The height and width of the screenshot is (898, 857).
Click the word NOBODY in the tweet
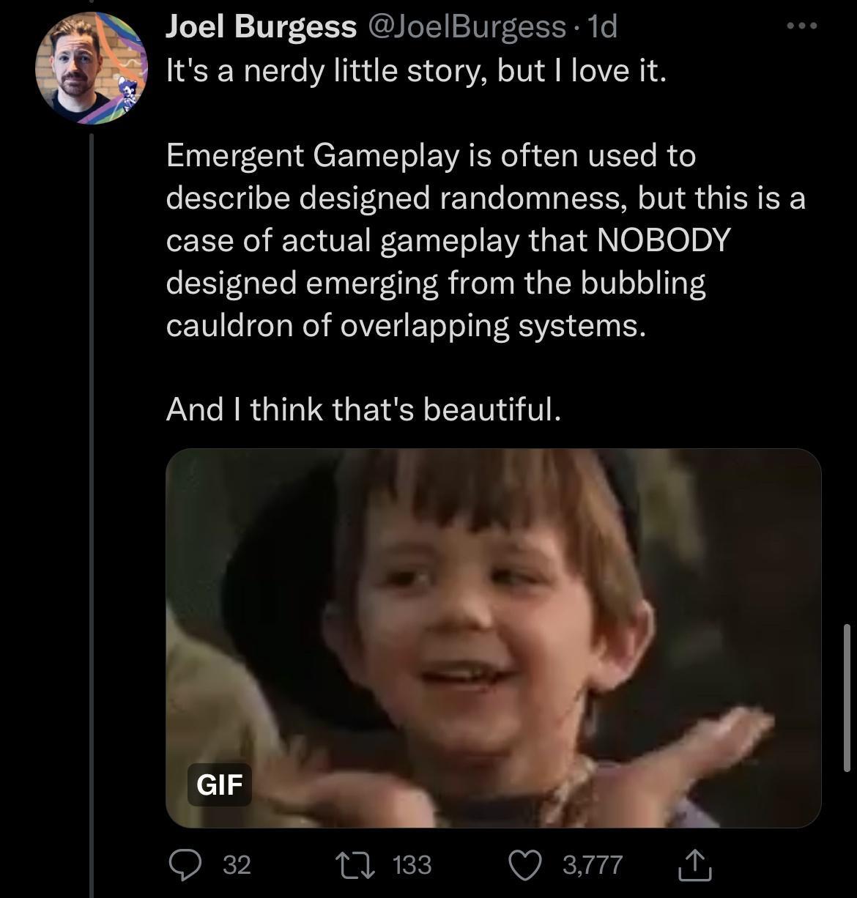[x=664, y=240]
